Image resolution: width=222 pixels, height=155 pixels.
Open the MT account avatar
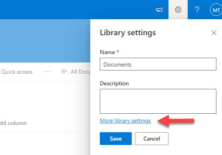click(x=216, y=10)
